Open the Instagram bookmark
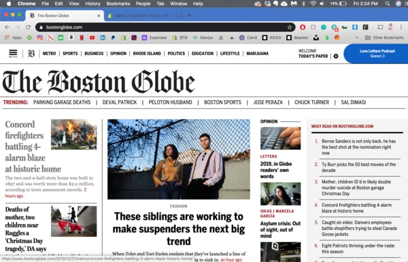 pos(40,37)
